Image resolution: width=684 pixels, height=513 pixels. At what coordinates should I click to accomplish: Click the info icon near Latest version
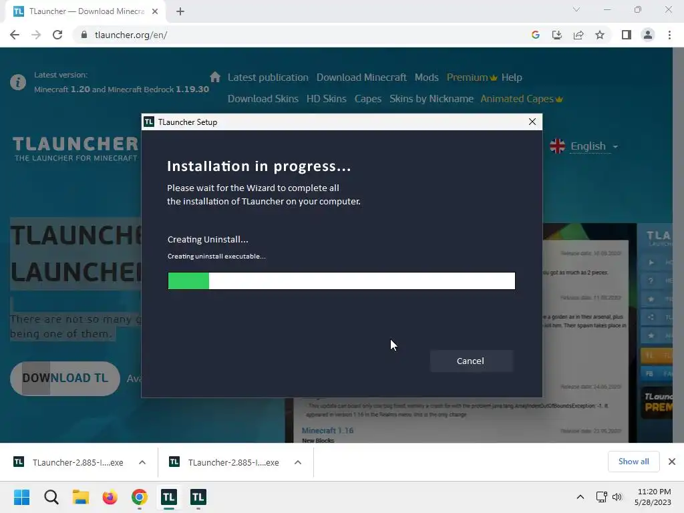click(18, 82)
